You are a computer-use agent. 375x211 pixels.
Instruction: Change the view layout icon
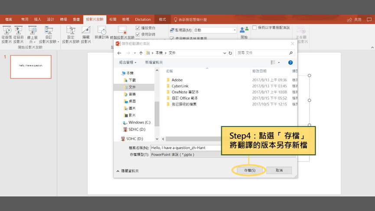[273, 62]
